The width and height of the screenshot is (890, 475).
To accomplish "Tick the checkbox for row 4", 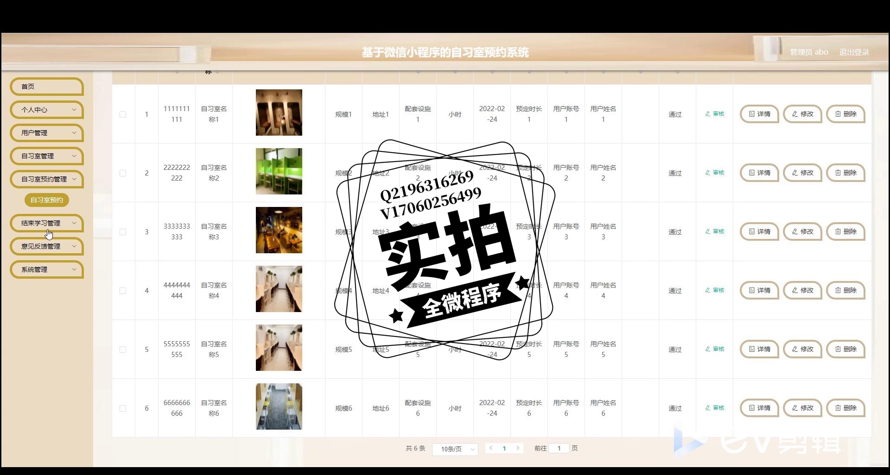I will tap(123, 291).
